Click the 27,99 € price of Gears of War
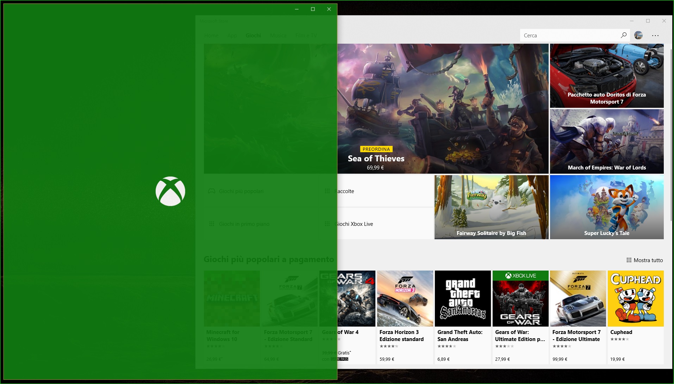 pyautogui.click(x=503, y=359)
